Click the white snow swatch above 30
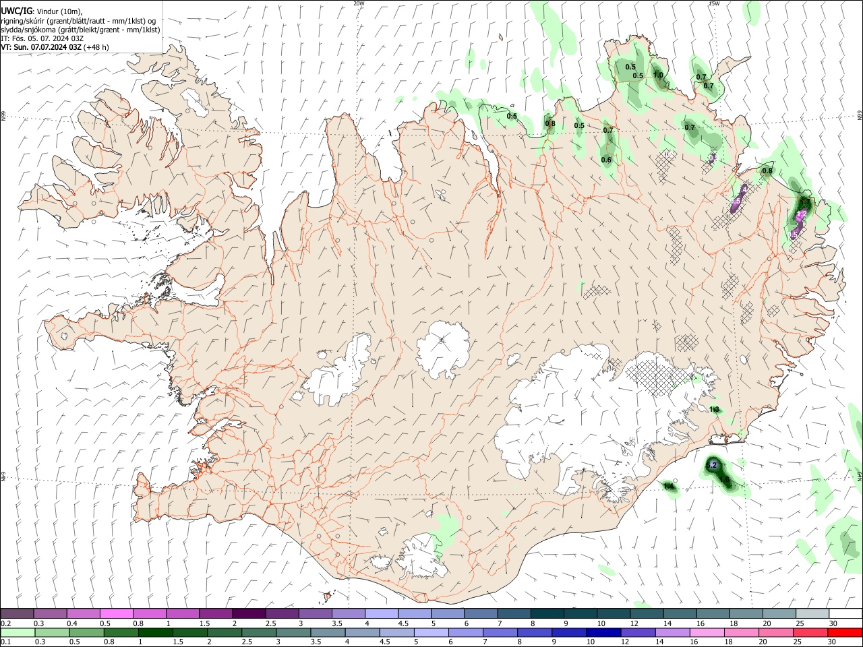The image size is (863, 647). pyautogui.click(x=846, y=613)
